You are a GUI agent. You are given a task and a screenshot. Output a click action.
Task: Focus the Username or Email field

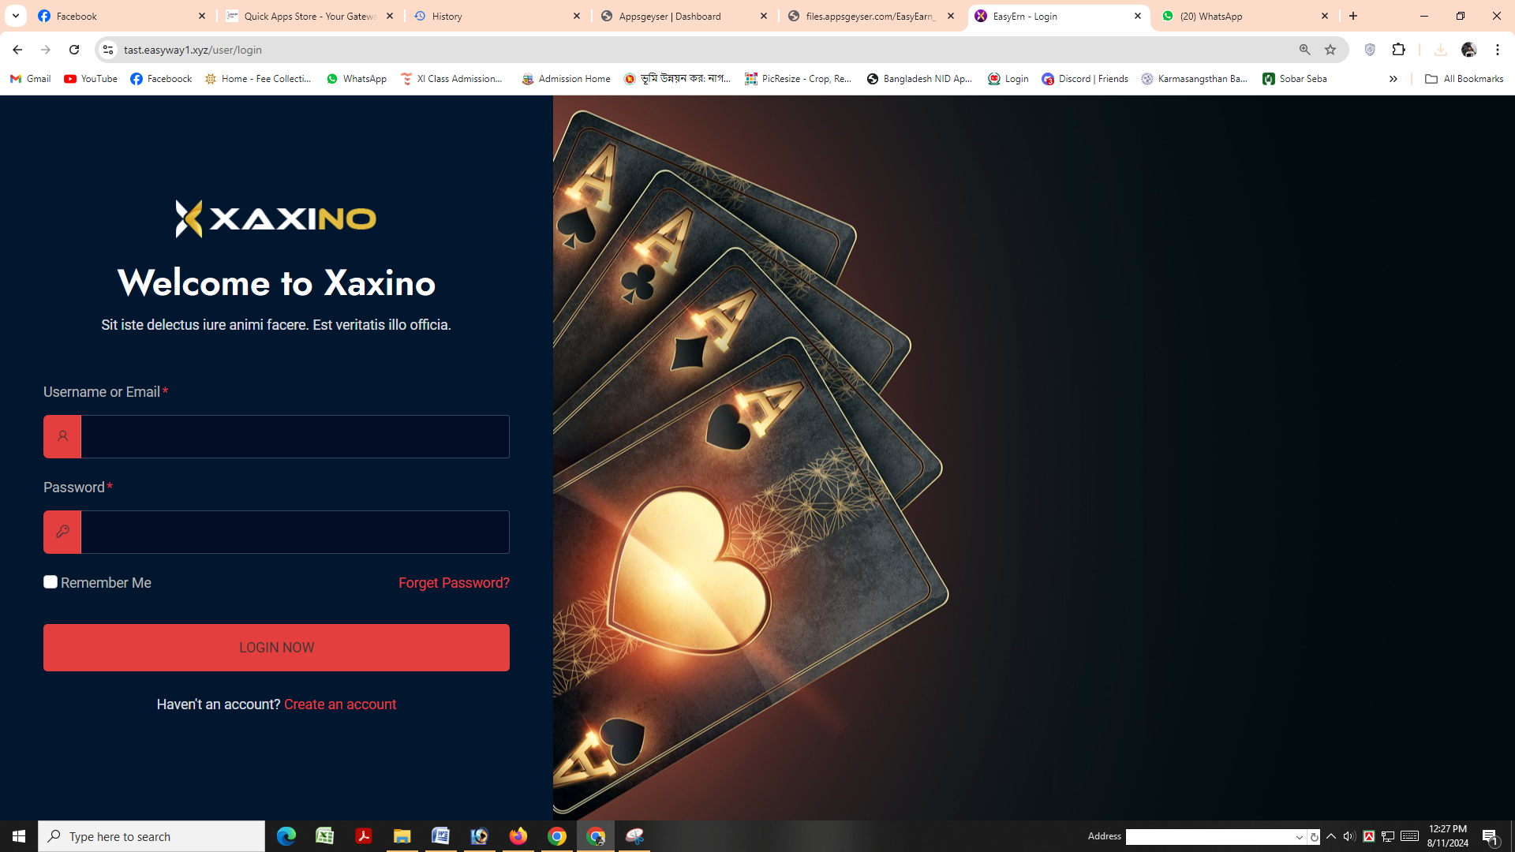click(x=276, y=437)
